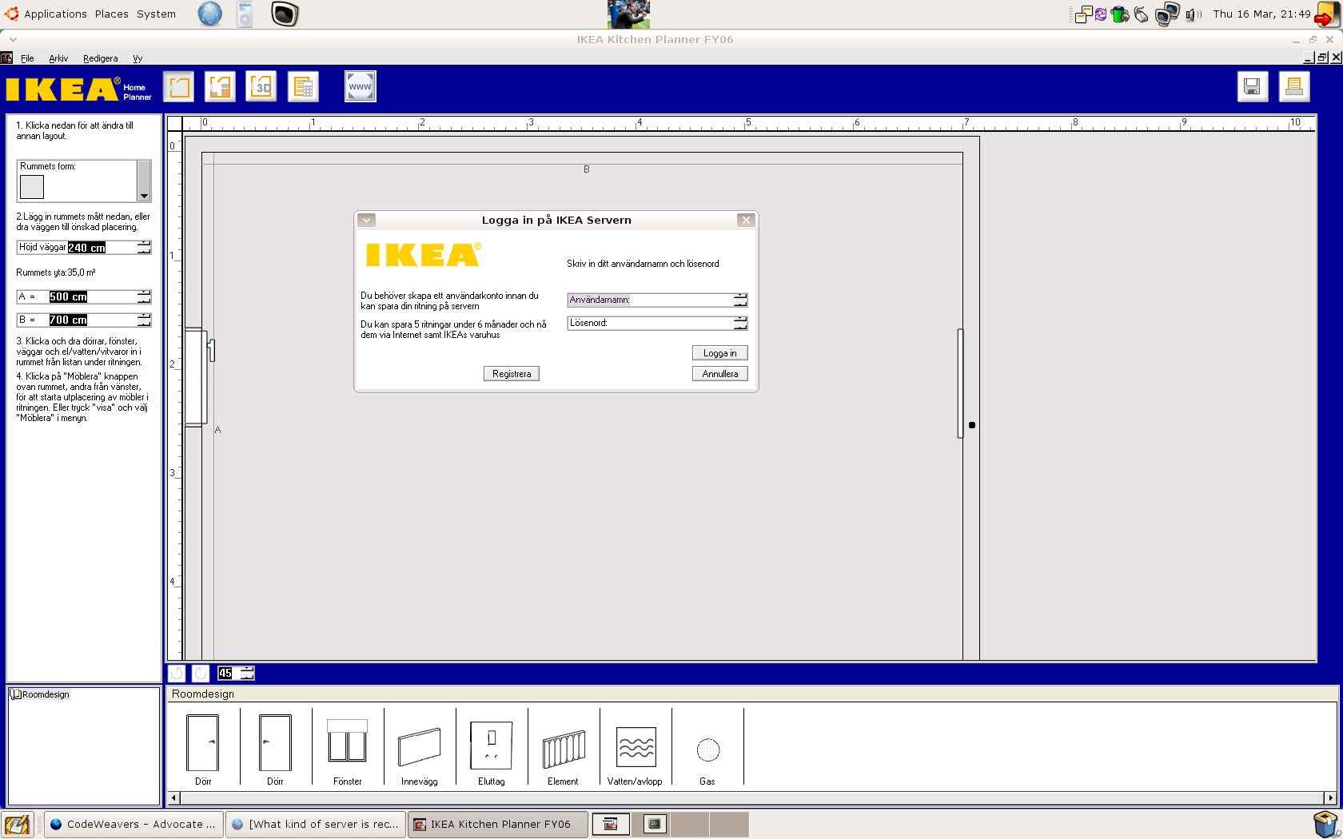1343x839 pixels.
Task: Open the System menu
Action: tap(156, 14)
